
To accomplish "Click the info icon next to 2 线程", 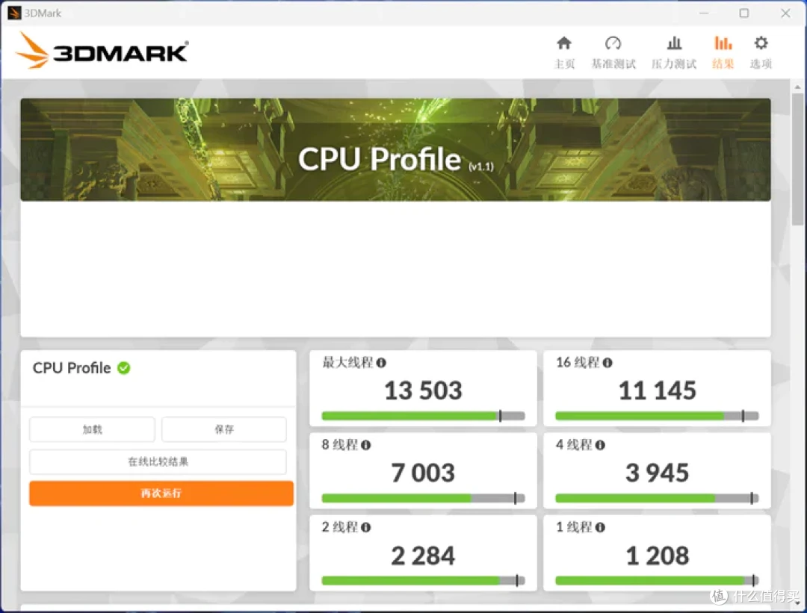I will (x=366, y=527).
